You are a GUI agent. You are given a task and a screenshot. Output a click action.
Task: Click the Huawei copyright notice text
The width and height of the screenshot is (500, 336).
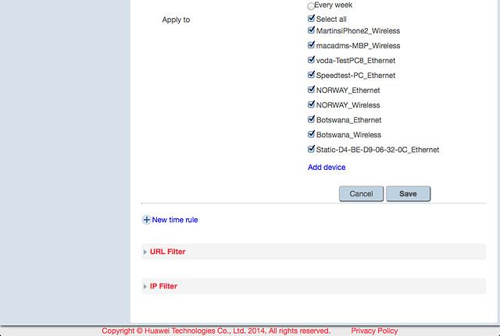pos(216,331)
